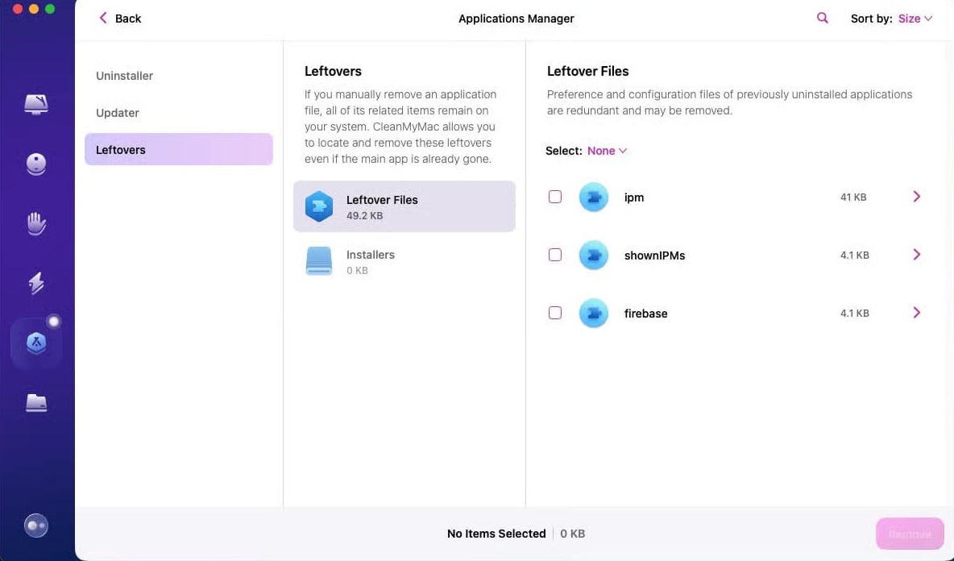Open the Files folder sidebar icon
This screenshot has height=561, width=954.
click(x=36, y=403)
